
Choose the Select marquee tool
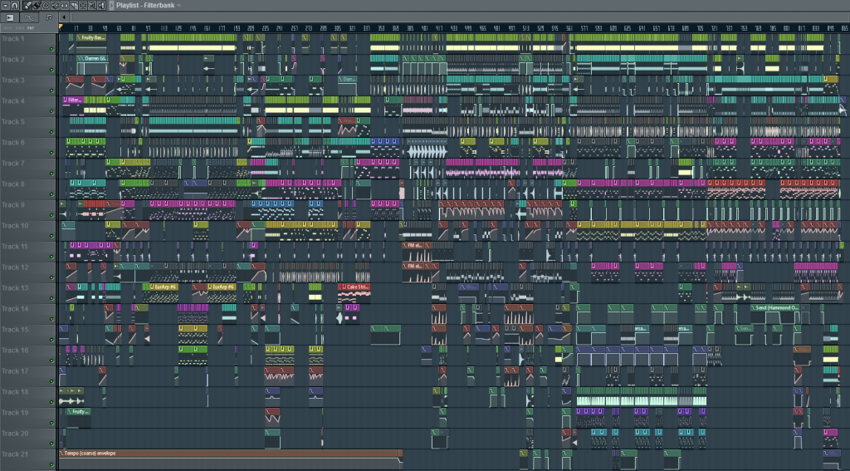(x=83, y=6)
